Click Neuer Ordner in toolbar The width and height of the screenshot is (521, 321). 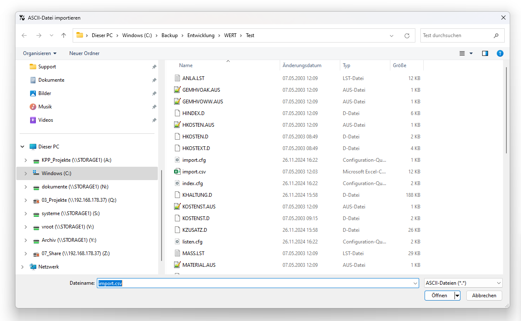(84, 53)
